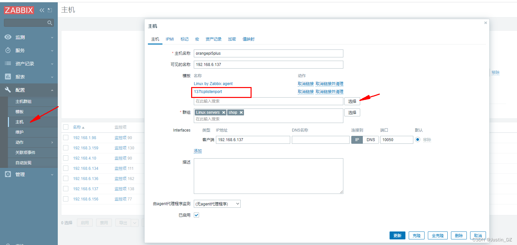This screenshot has height=245, width=517.
Task: Check the box for host 192.168.4.10
Action: 66,158
